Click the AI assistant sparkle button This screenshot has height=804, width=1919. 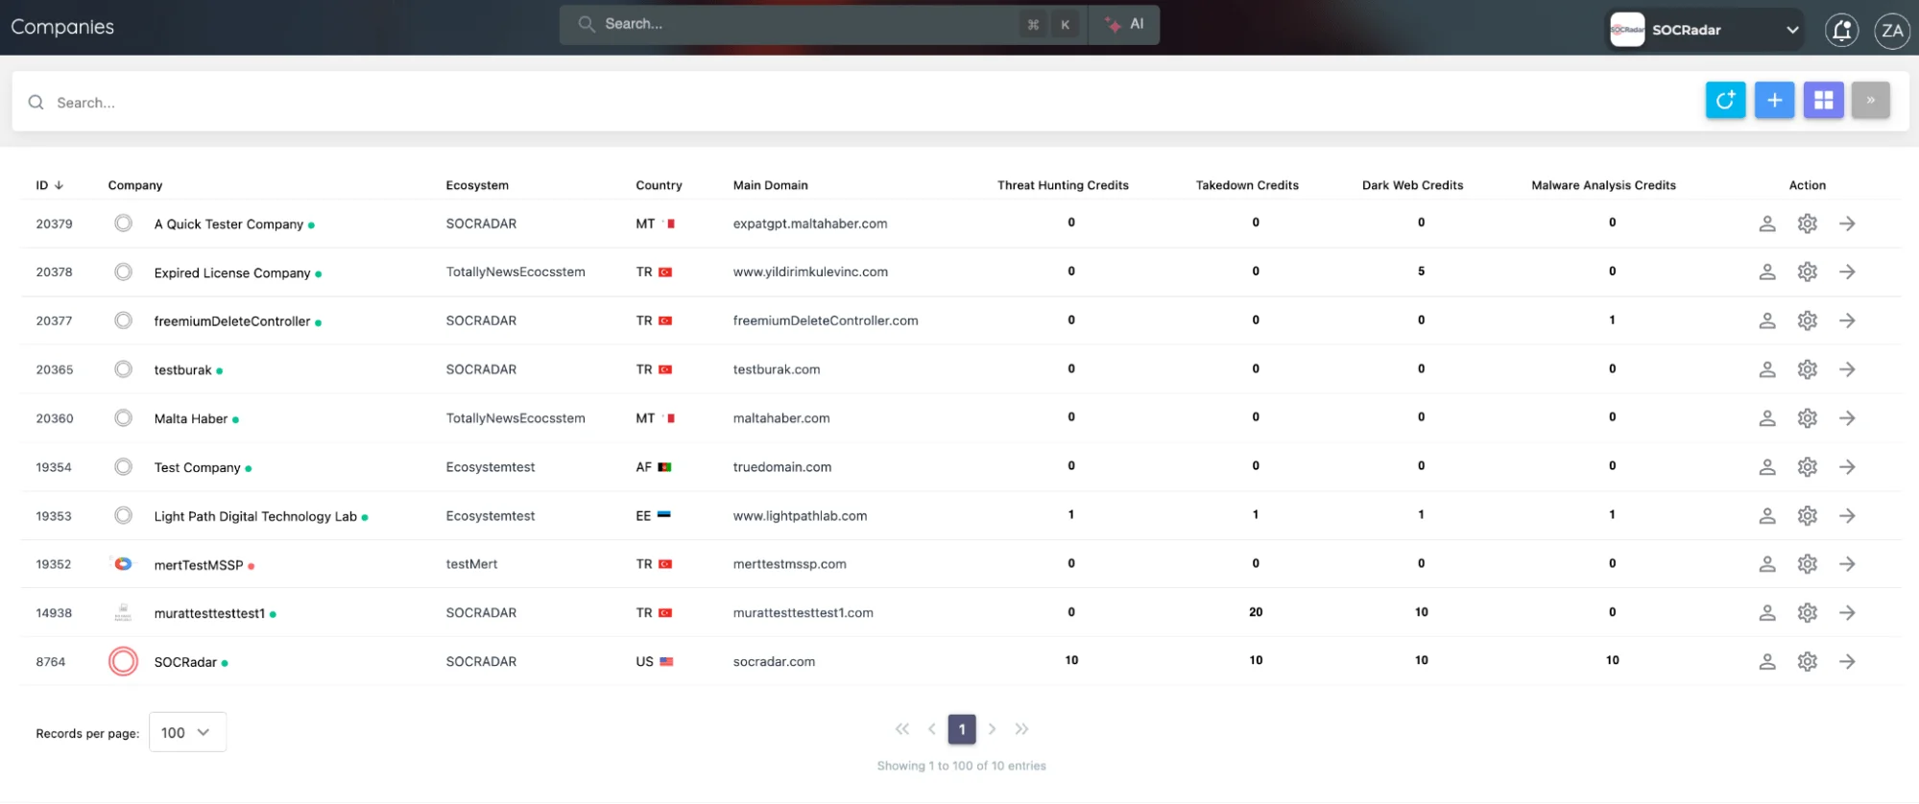click(x=1124, y=24)
